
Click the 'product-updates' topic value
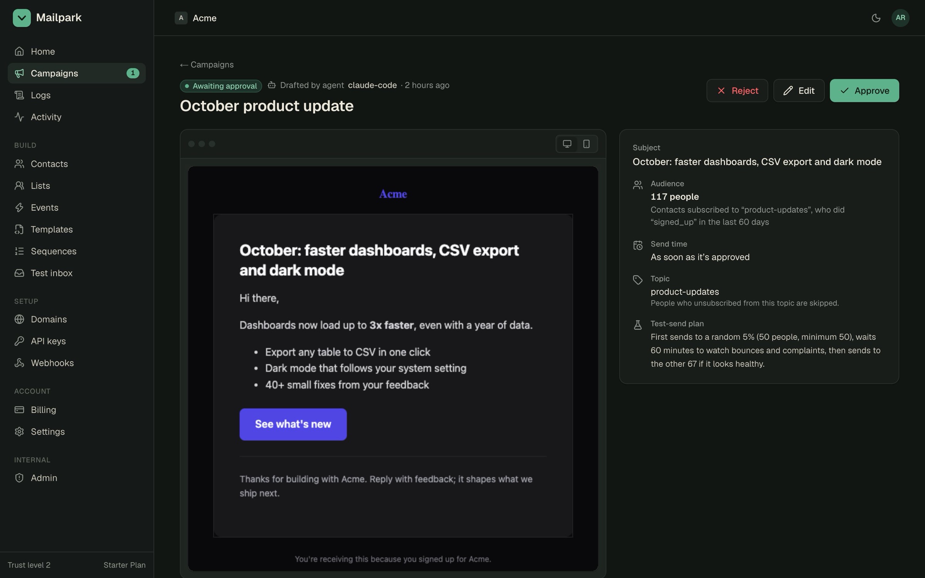coord(684,292)
